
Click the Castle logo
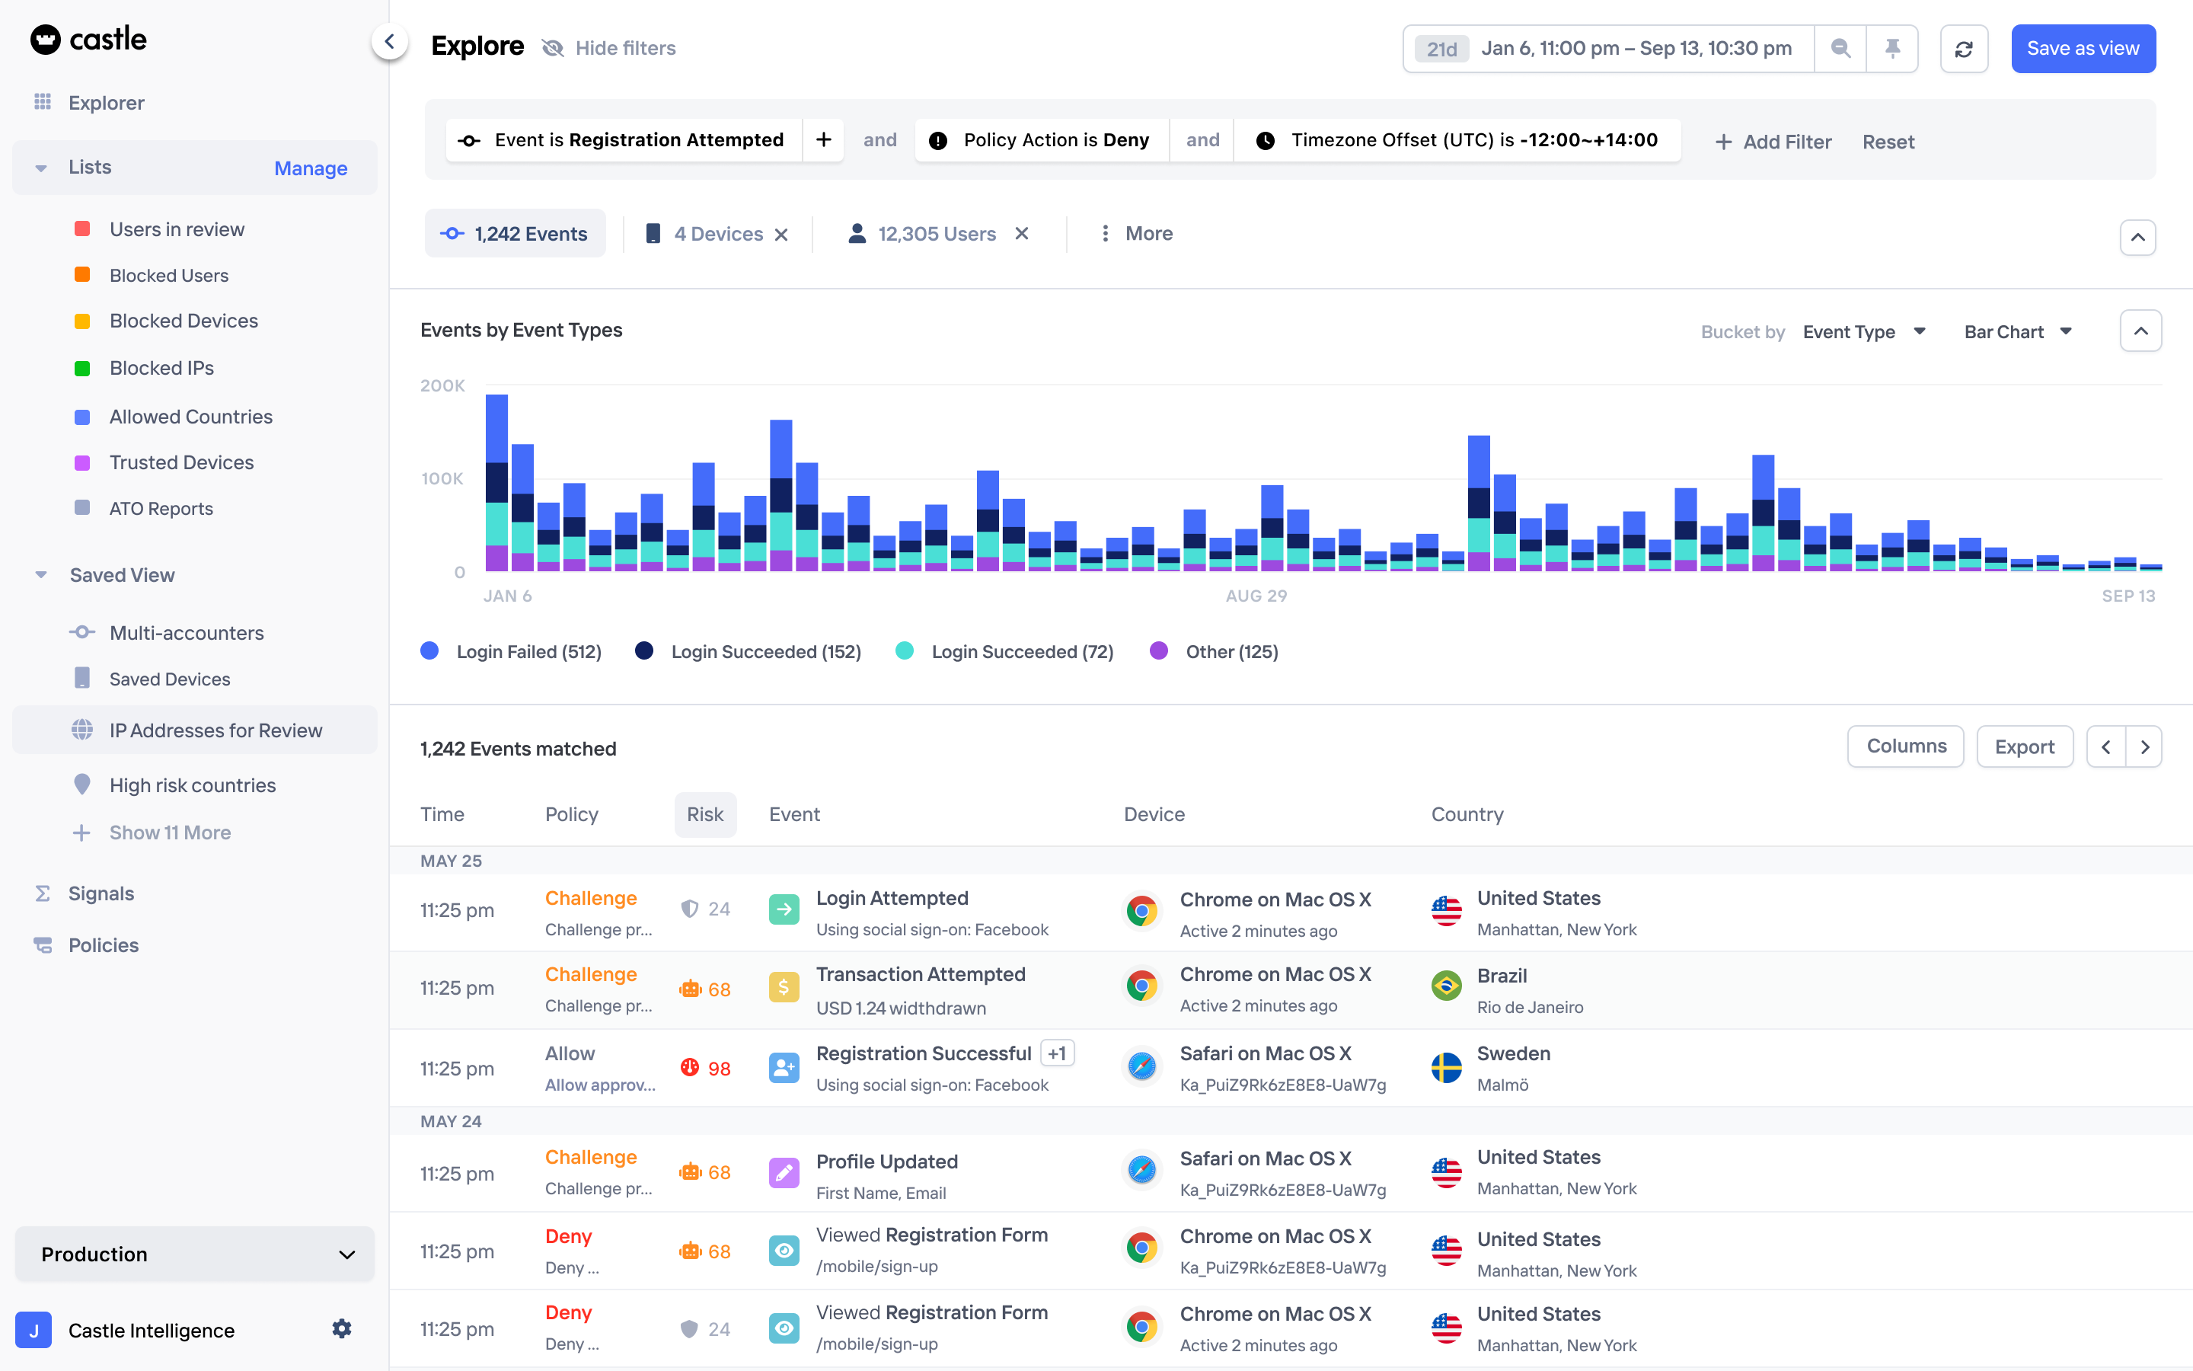click(x=88, y=39)
